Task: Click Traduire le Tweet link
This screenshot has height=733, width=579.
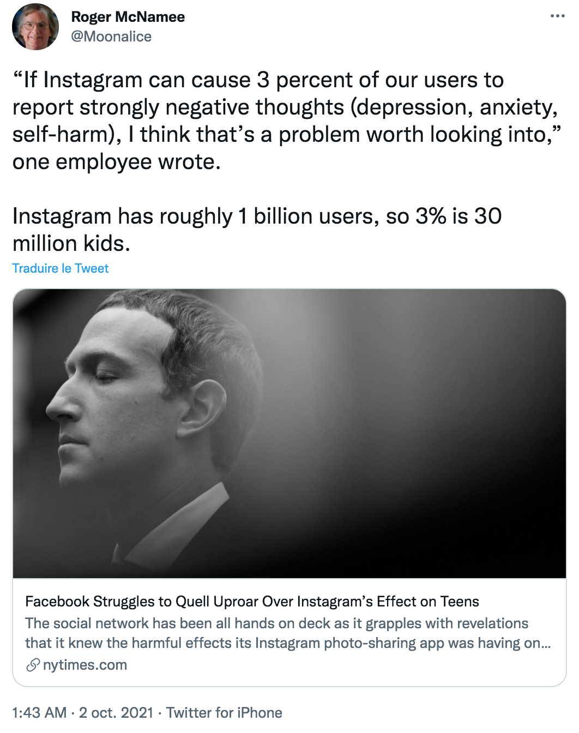Action: pyautogui.click(x=61, y=268)
